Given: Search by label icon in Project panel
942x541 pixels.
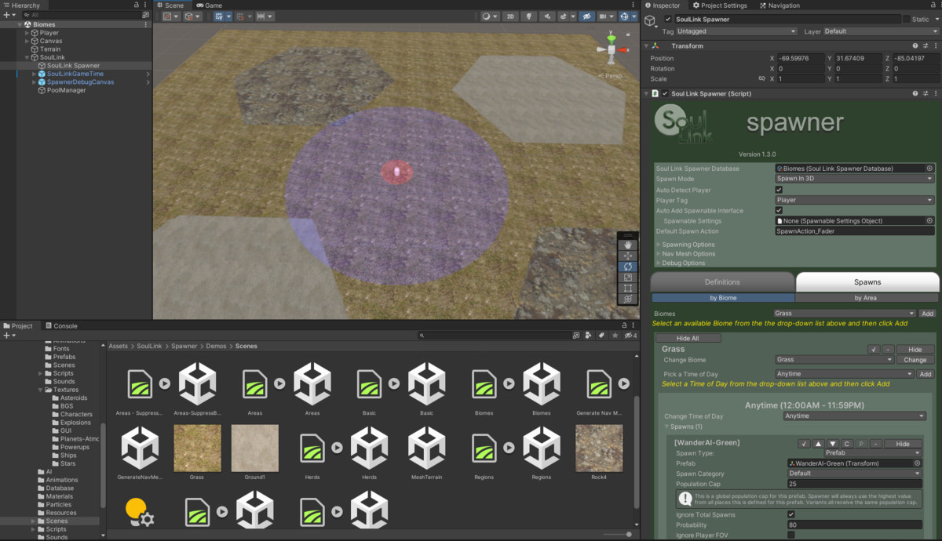Looking at the screenshot, I should click(x=601, y=336).
